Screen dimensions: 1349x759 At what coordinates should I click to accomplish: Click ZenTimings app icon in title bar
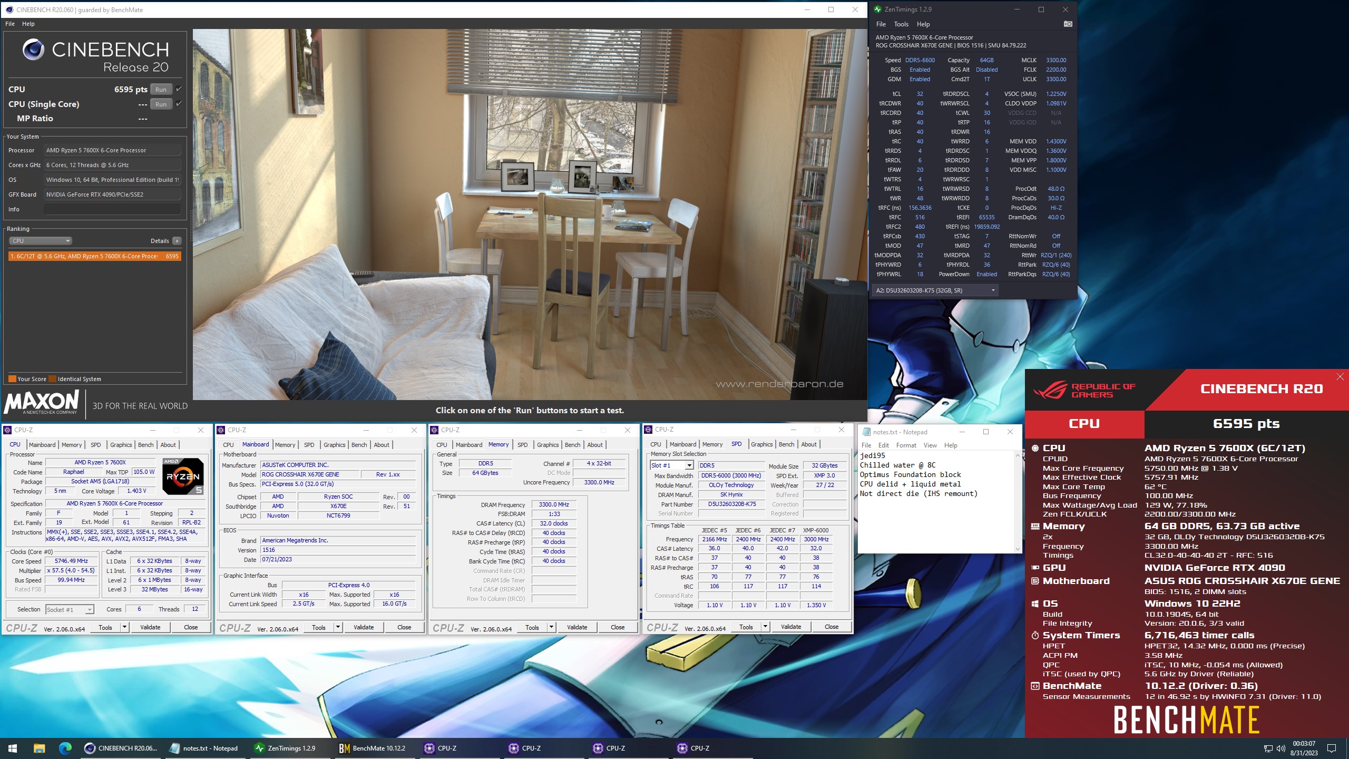pos(877,9)
